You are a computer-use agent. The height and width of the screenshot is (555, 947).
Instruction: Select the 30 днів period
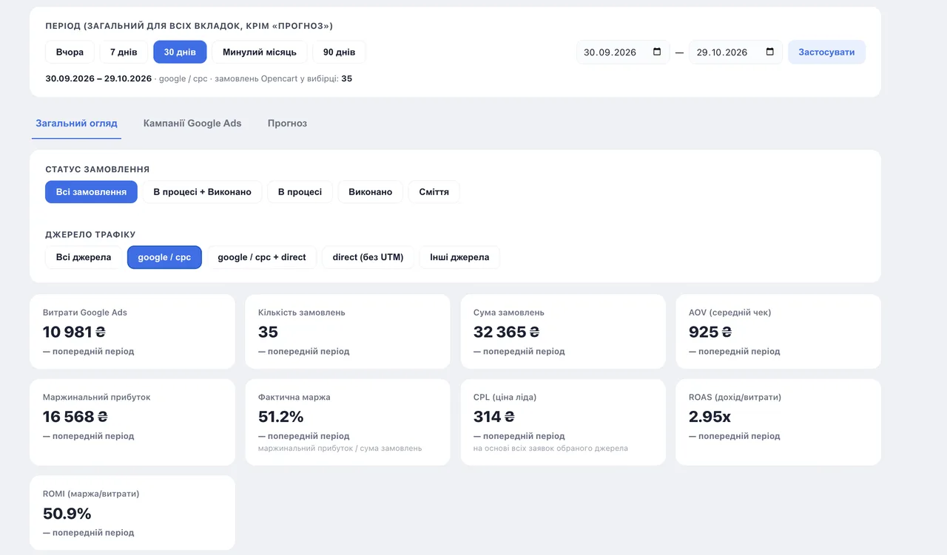(180, 52)
